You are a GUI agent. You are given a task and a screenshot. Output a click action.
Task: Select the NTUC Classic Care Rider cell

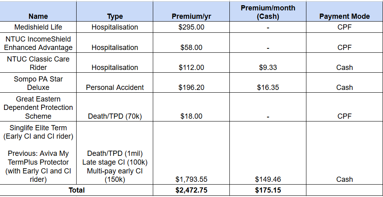pos(38,63)
